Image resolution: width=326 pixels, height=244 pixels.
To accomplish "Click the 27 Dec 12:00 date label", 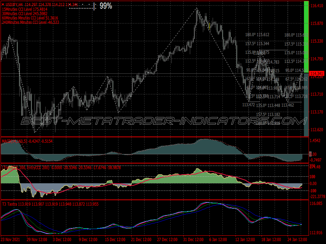I will (167, 239).
